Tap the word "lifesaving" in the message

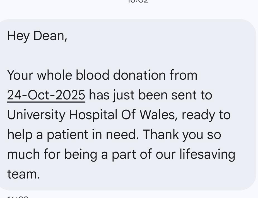pyautogui.click(x=207, y=154)
